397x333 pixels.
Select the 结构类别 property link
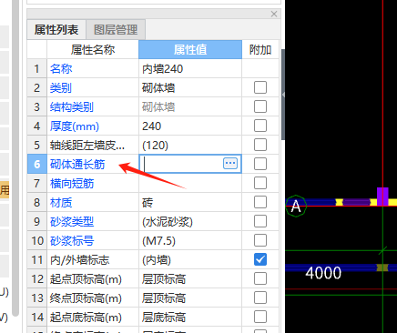(72, 107)
